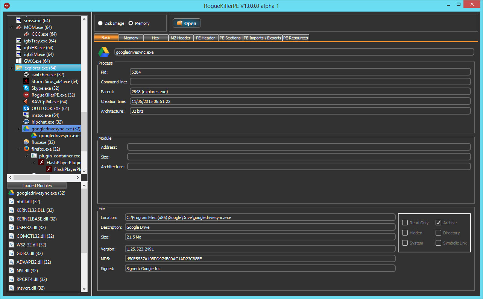Image resolution: width=483 pixels, height=299 pixels.
Task: Click the ntdll.dll module icon
Action: click(12, 201)
